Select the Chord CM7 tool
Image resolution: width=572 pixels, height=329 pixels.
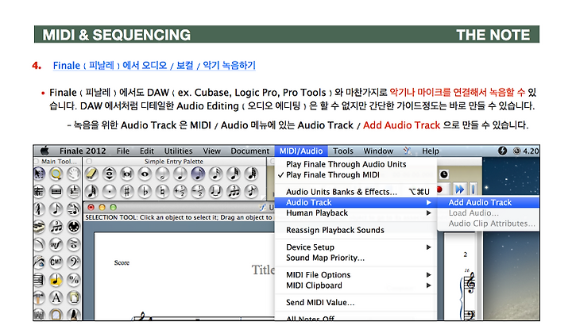56,262
